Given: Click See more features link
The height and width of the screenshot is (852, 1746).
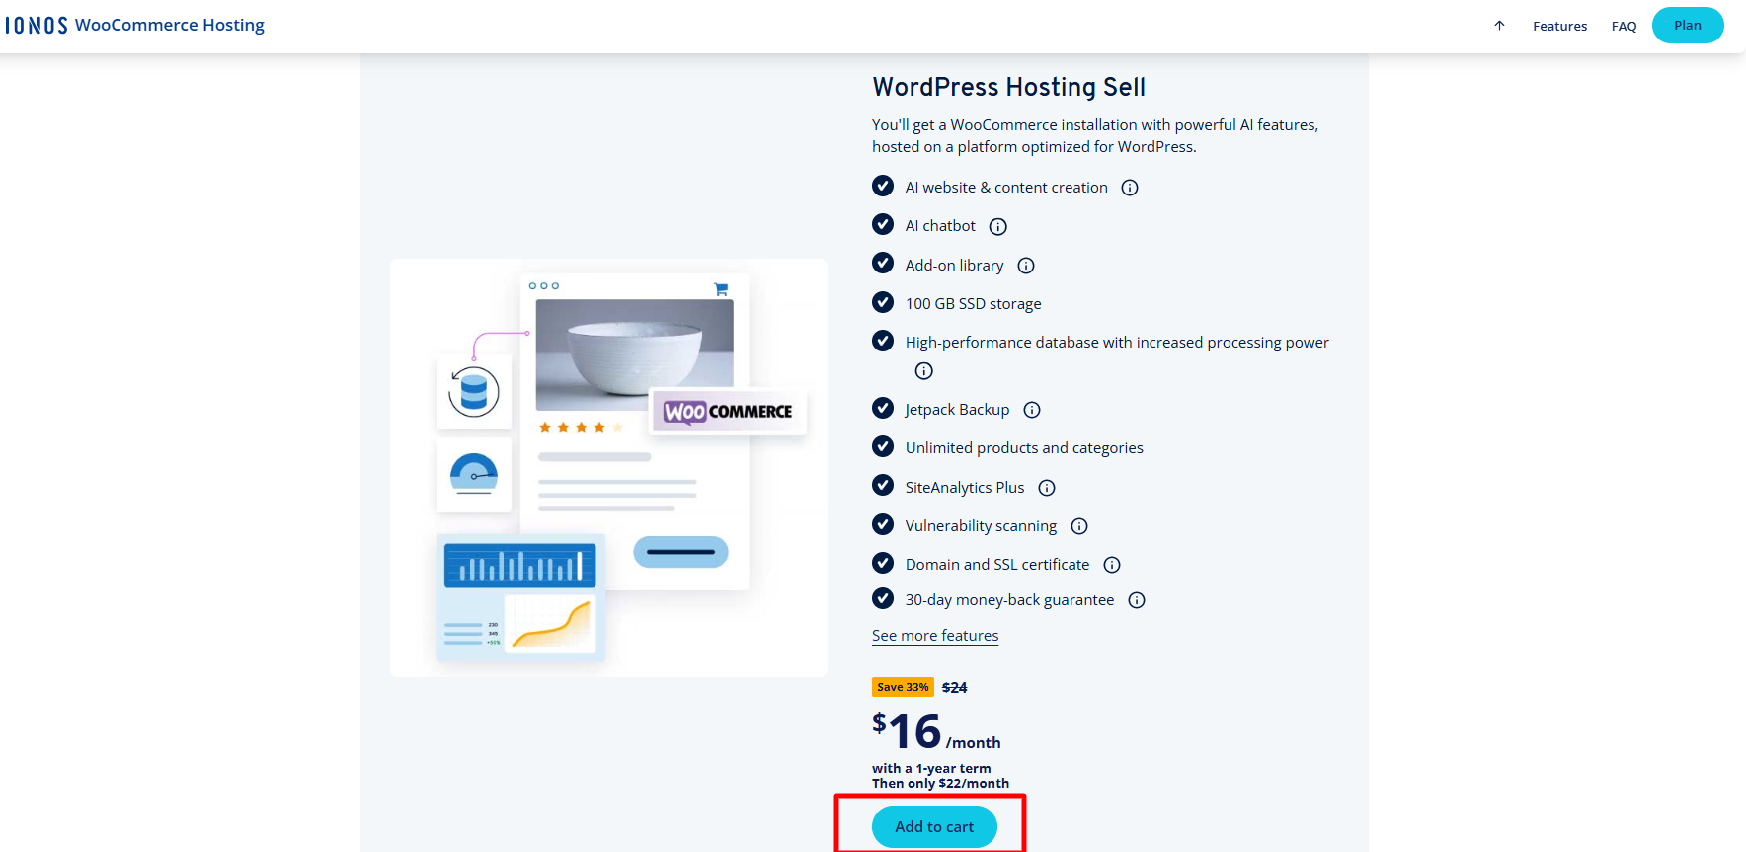Looking at the screenshot, I should tap(935, 636).
